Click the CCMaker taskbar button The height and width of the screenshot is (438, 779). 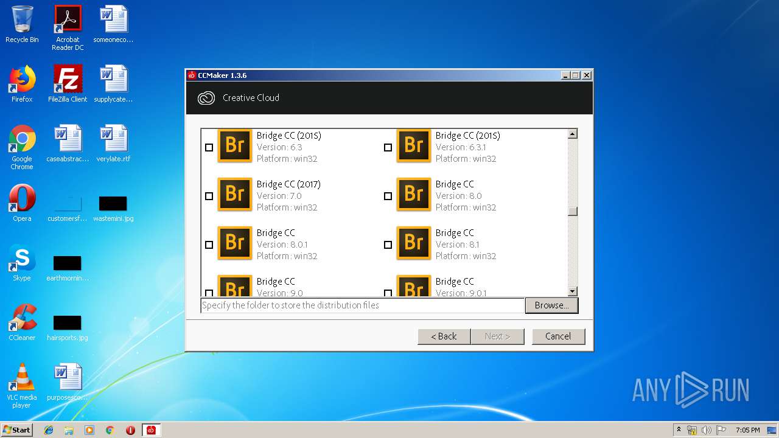tap(151, 430)
